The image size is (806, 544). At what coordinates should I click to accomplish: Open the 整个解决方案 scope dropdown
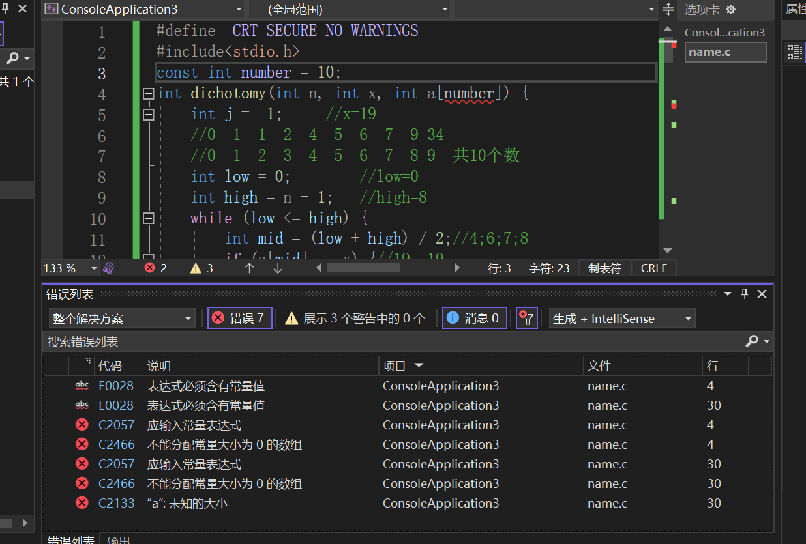point(122,319)
